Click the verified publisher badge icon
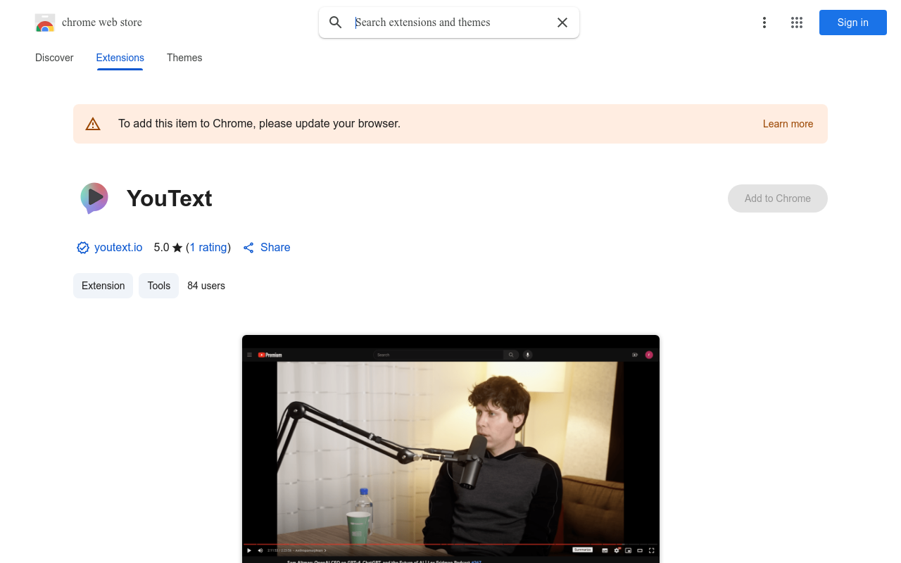 pos(83,248)
